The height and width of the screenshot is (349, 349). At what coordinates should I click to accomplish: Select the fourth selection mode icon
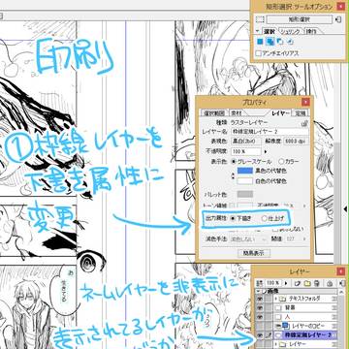tap(290, 42)
